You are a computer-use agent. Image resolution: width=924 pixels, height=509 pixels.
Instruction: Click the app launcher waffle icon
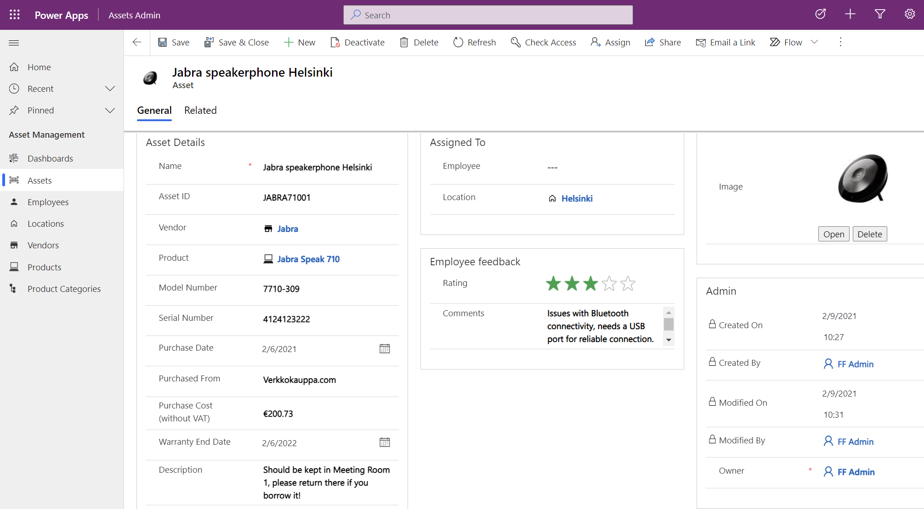click(x=15, y=15)
